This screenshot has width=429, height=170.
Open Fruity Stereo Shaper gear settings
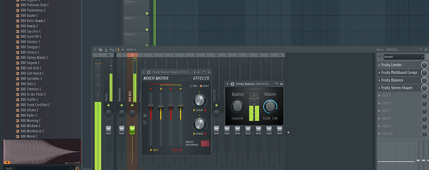(x=148, y=72)
